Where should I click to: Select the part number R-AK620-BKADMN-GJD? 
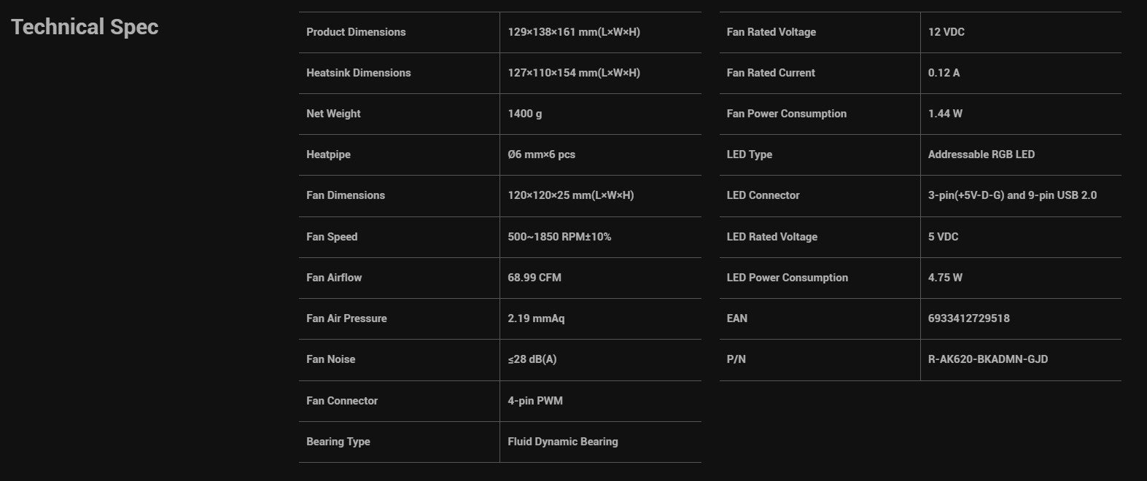(988, 359)
